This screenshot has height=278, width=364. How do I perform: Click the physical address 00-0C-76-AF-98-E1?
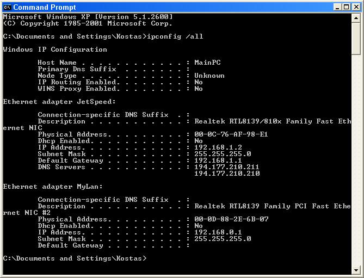[x=231, y=134]
